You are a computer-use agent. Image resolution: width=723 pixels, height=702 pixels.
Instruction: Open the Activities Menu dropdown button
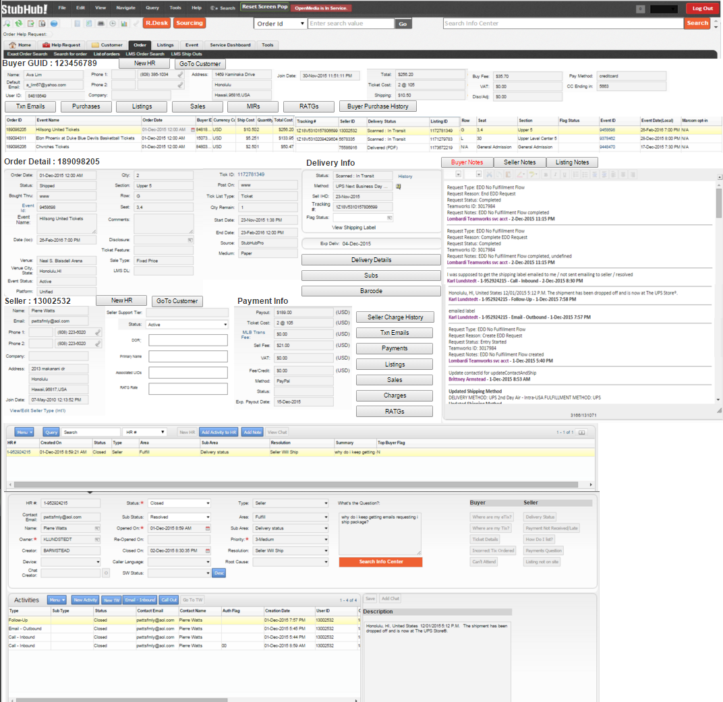click(57, 600)
